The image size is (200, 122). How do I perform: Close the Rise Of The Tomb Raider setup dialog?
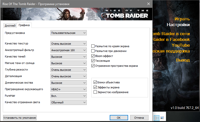click(x=149, y=4)
